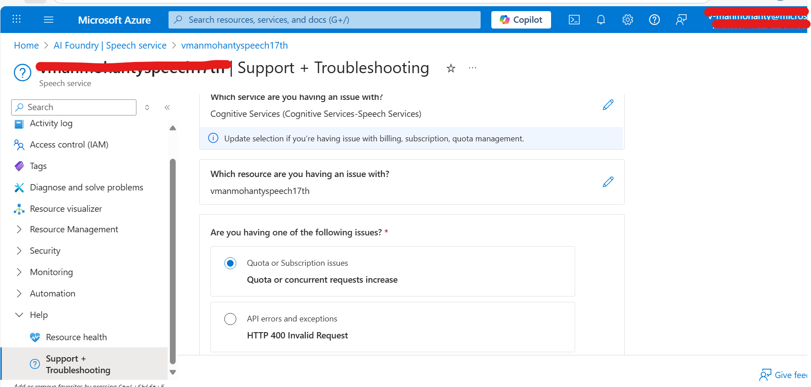Click 'Which resource are you having an issue with?' heading
The image size is (811, 387).
coord(300,174)
